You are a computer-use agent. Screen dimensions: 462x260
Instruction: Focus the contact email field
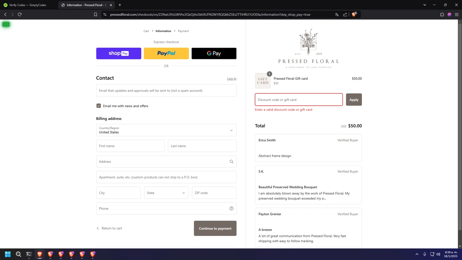pyautogui.click(x=166, y=91)
